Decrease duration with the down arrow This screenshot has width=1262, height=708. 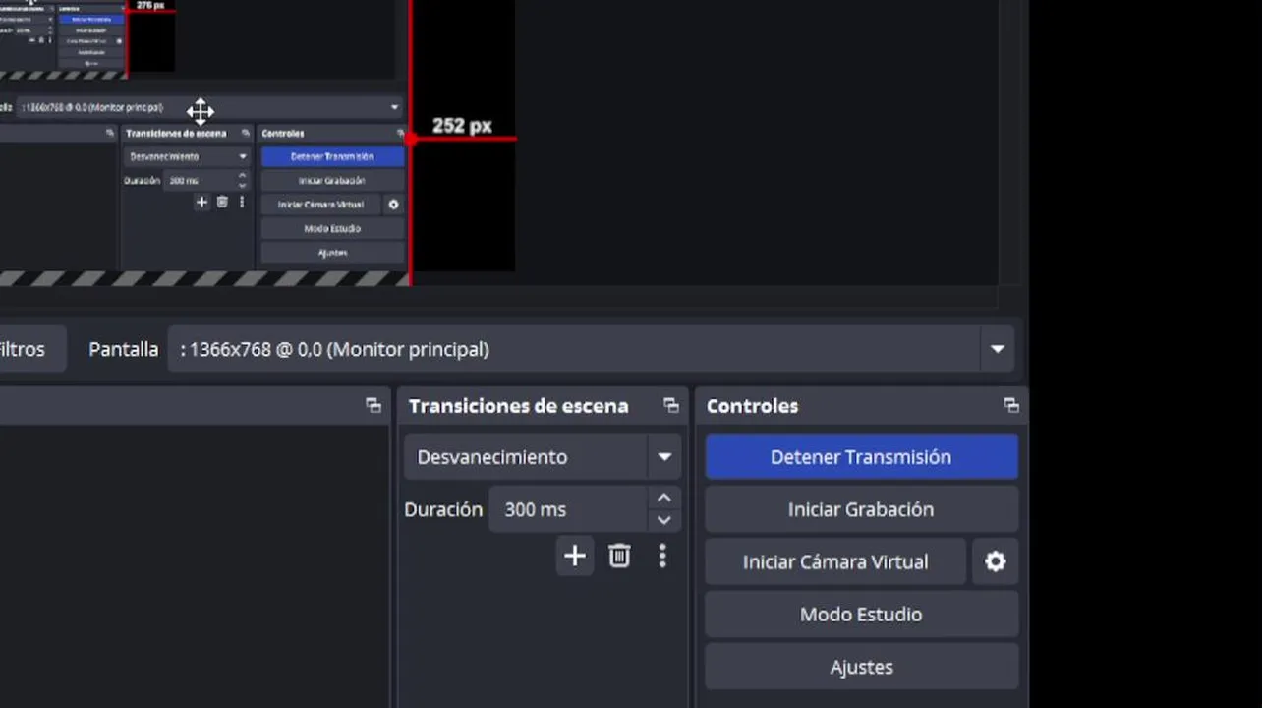pos(663,520)
